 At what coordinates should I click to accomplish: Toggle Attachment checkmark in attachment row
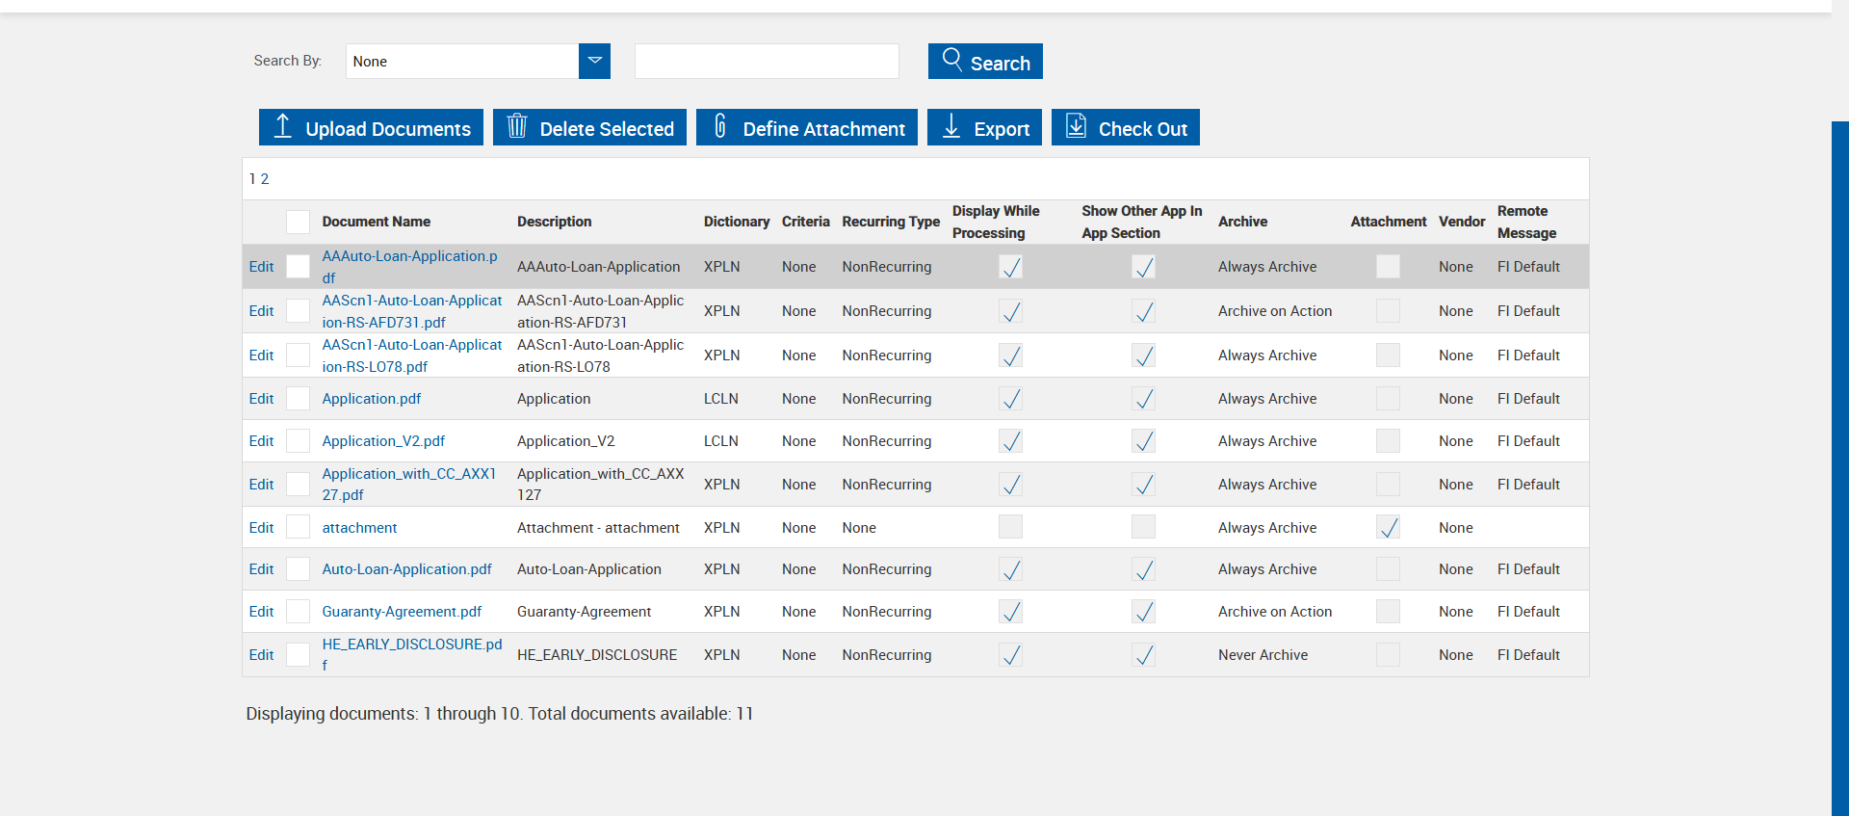tap(1388, 527)
